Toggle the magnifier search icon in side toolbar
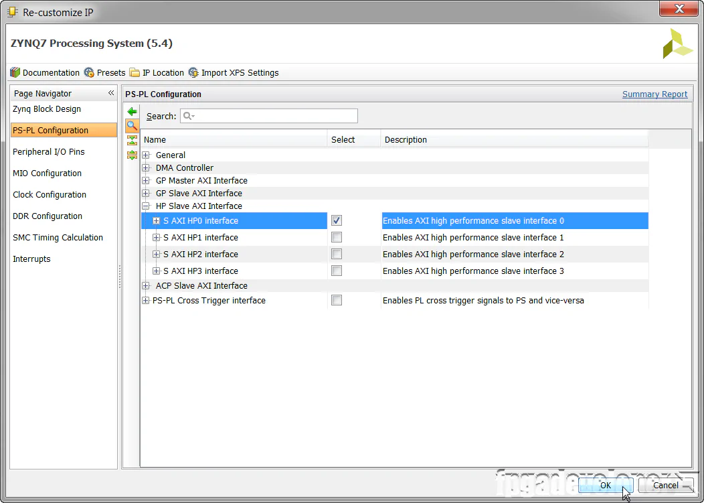The width and height of the screenshot is (704, 503). (x=132, y=125)
